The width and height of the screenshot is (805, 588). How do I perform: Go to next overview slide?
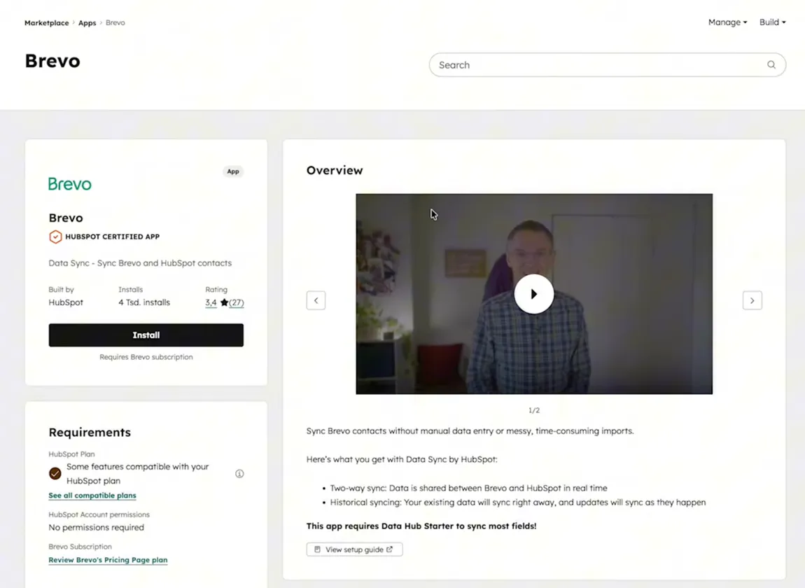(752, 300)
